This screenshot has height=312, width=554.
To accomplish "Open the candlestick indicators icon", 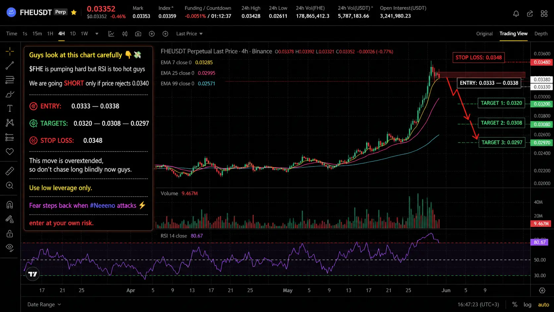I will 125,34.
